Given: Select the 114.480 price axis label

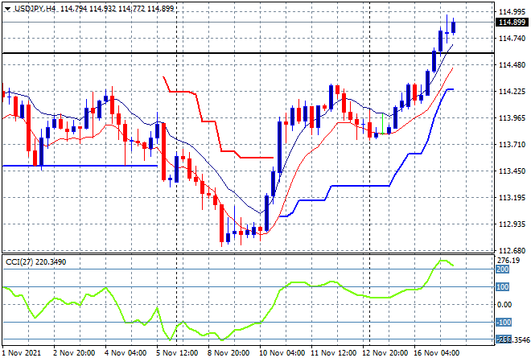Looking at the screenshot, I should pos(512,64).
